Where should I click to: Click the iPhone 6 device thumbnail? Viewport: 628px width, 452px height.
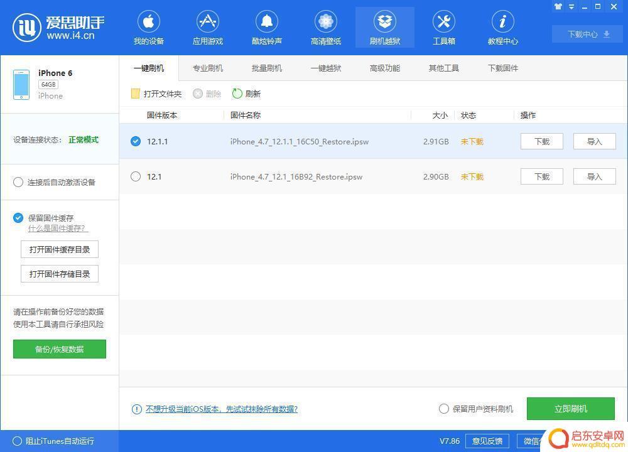point(21,85)
